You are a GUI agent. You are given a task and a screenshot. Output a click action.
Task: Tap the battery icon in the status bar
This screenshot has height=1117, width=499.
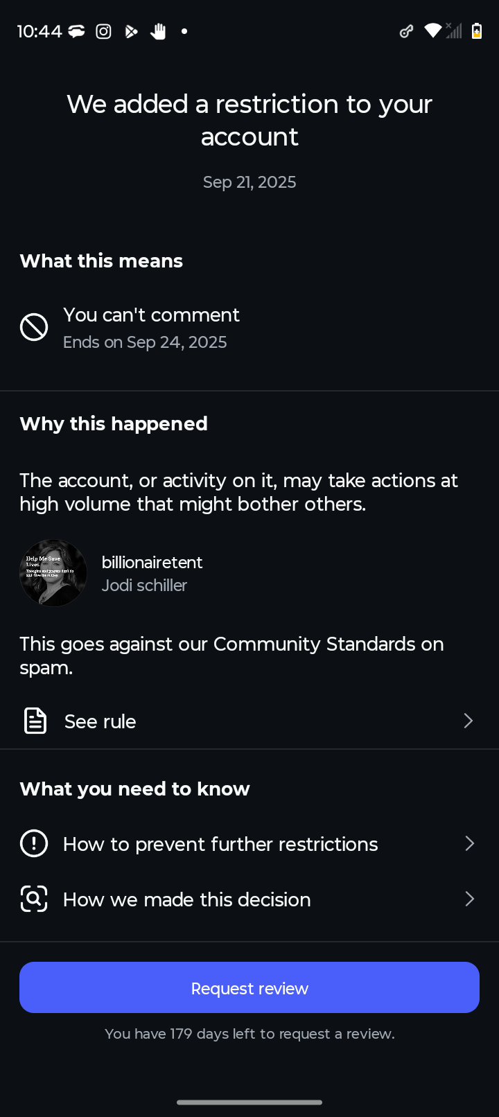pos(477,30)
